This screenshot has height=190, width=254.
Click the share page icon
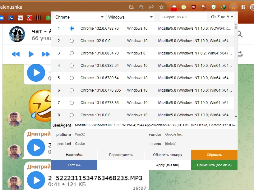[x=151, y=7]
